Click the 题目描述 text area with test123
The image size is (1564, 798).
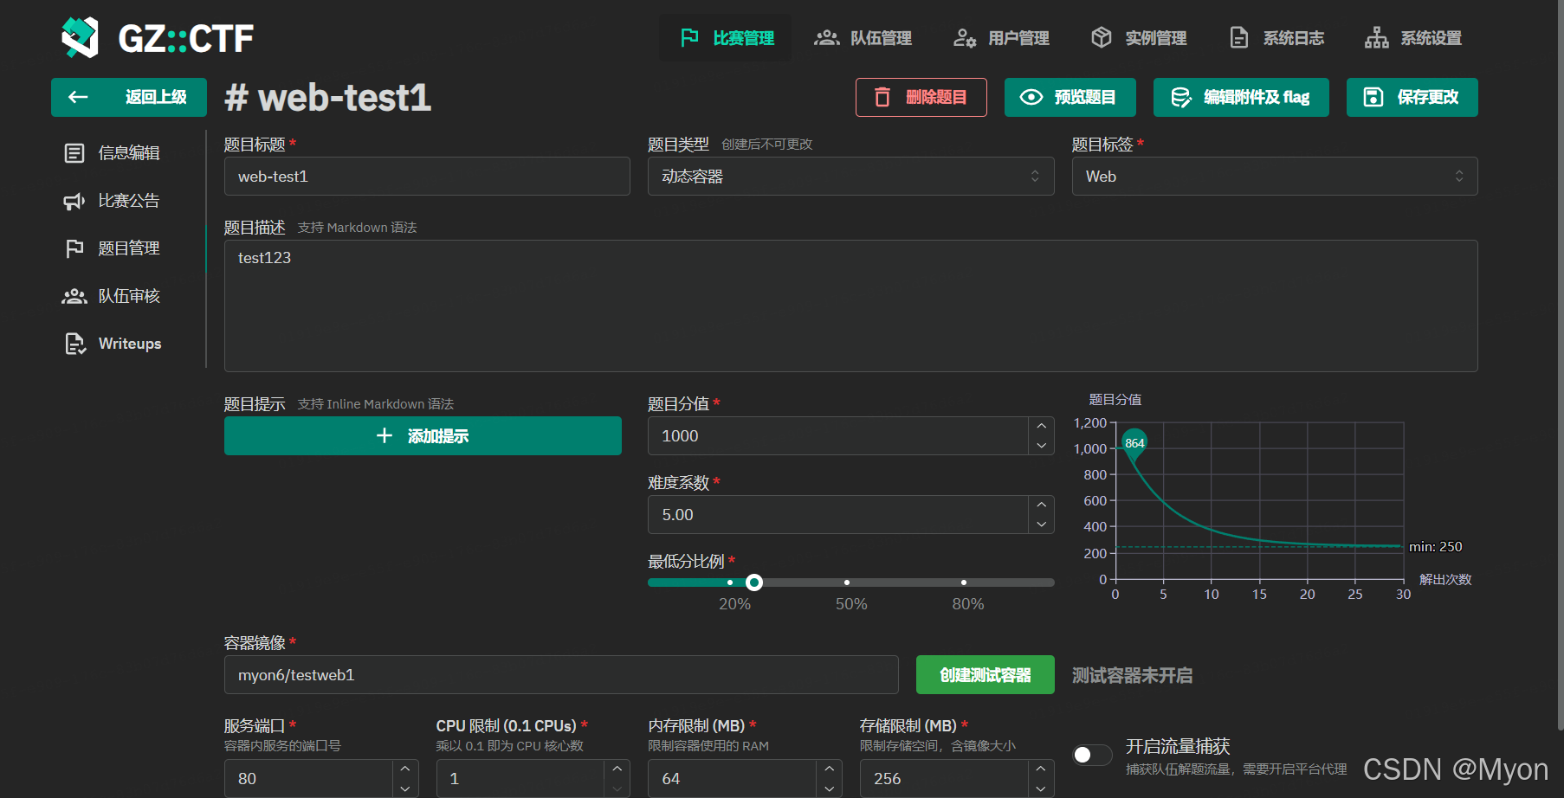point(850,306)
